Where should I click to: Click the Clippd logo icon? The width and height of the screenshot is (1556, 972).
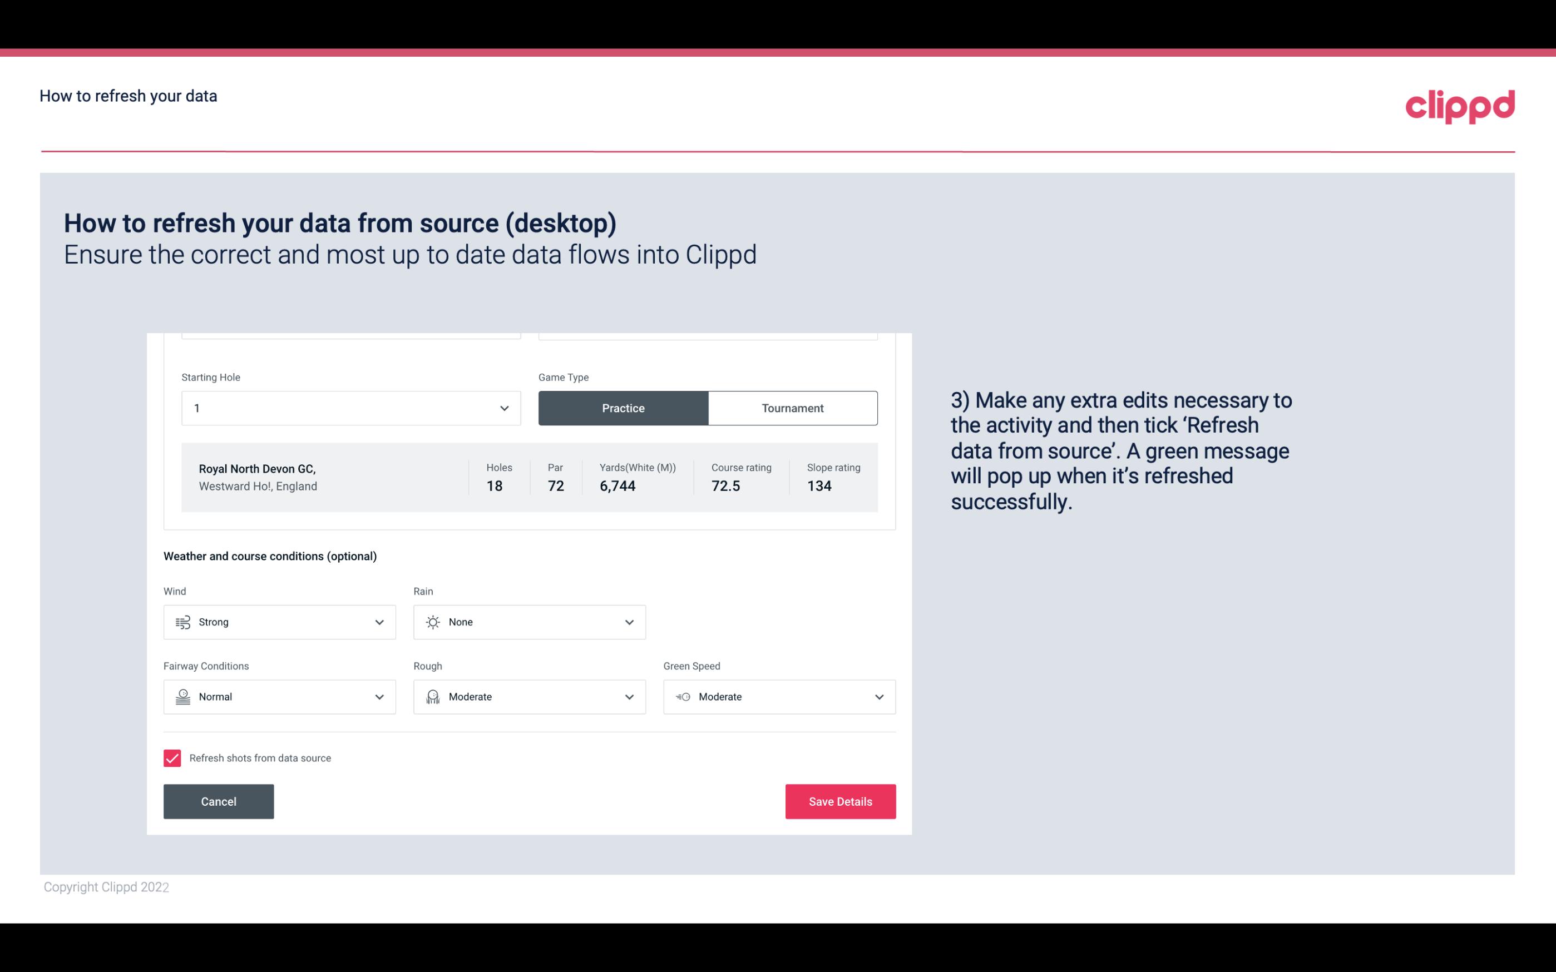(x=1461, y=104)
